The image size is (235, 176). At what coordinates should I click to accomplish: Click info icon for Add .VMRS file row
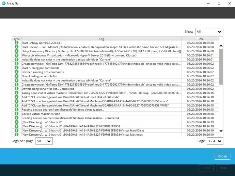coord(17,106)
